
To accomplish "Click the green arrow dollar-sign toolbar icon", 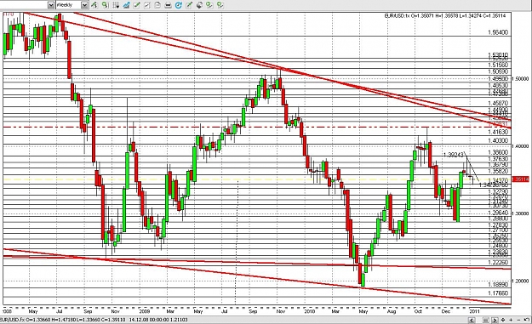I will (x=94, y=5).
